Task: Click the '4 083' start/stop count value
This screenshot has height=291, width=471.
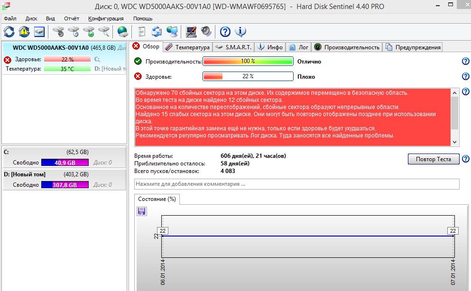Action: tap(228, 171)
